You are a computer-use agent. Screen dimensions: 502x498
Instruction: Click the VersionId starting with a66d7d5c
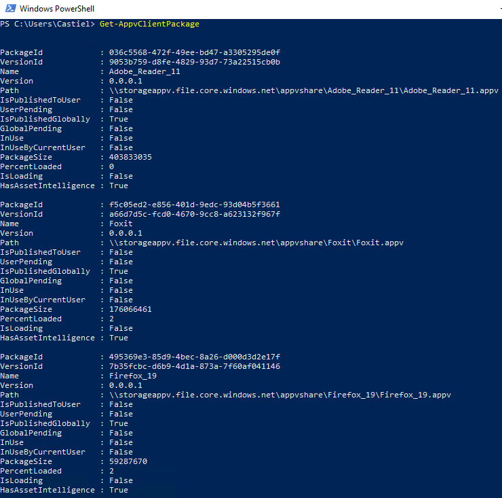[194, 214]
